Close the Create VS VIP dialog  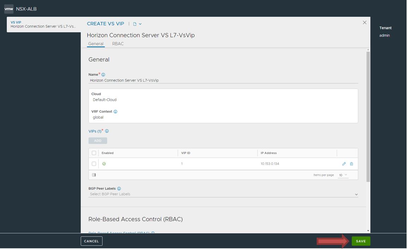coord(365,23)
